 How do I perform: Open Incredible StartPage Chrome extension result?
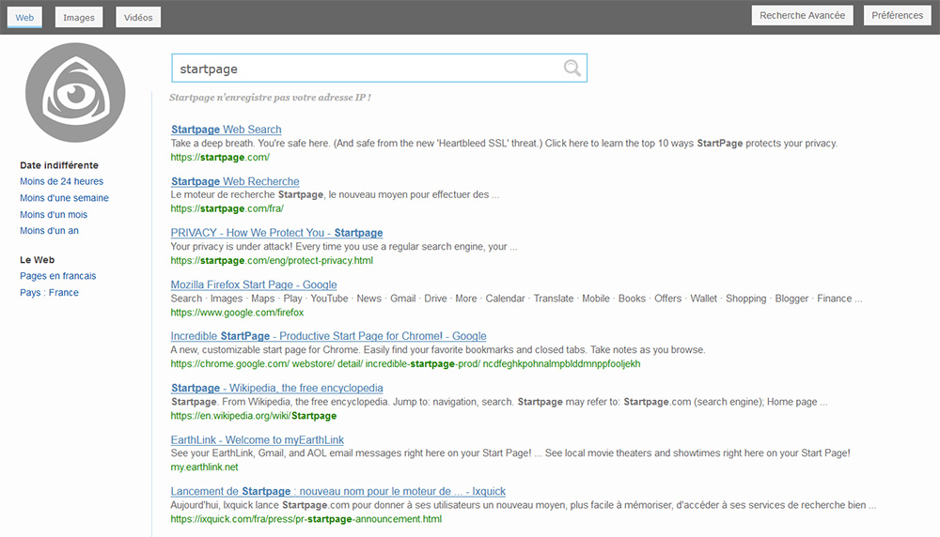(328, 336)
